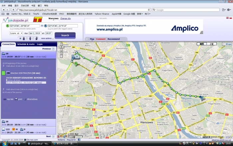Open the Reklama link
233x146 pixels.
click(61, 140)
